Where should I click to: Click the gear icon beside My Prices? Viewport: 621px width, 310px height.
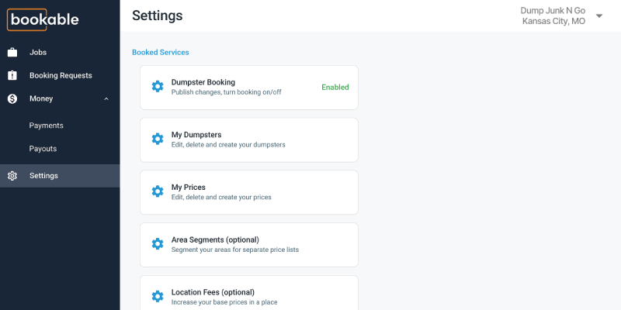(x=158, y=191)
